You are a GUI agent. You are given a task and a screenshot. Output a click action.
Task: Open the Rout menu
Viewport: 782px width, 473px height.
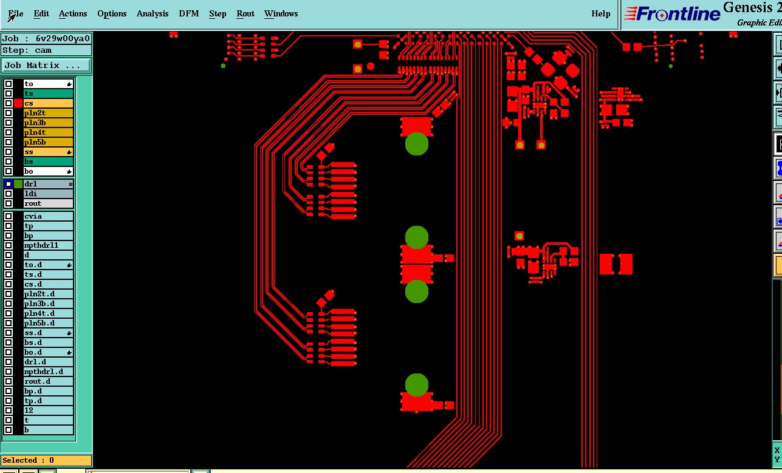click(245, 13)
